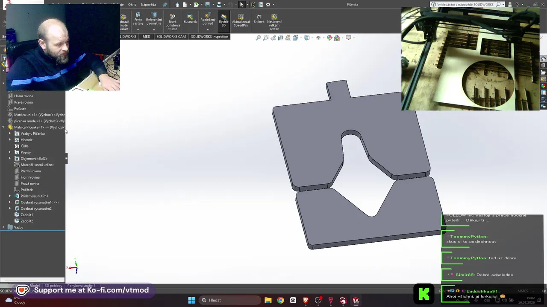This screenshot has width=547, height=307.
Task: Switch to the MBD tab
Action: pyautogui.click(x=146, y=37)
